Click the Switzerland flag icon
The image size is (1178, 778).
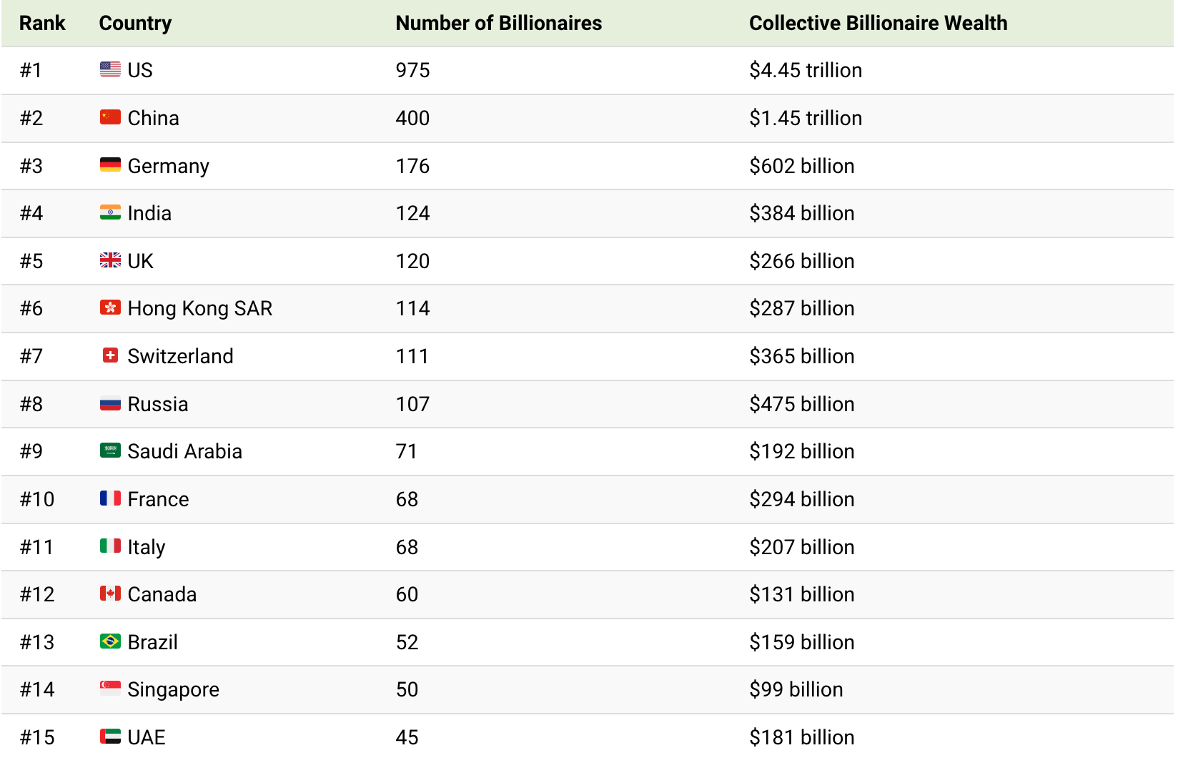110,355
